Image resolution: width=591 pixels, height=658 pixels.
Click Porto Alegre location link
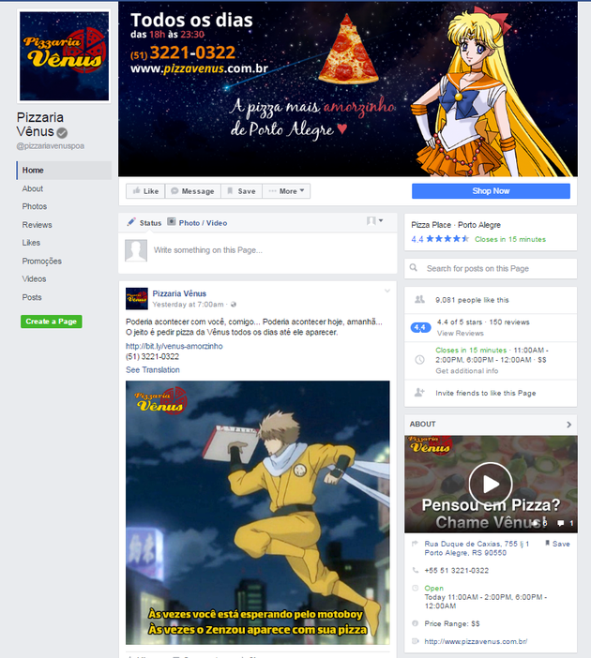pyautogui.click(x=479, y=225)
